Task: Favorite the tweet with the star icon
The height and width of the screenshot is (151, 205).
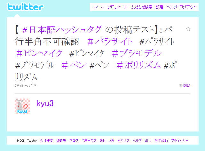Action: 188,28
